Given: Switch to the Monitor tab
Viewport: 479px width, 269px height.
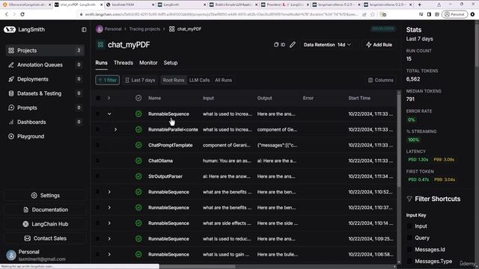Looking at the screenshot, I should pyautogui.click(x=148, y=63).
